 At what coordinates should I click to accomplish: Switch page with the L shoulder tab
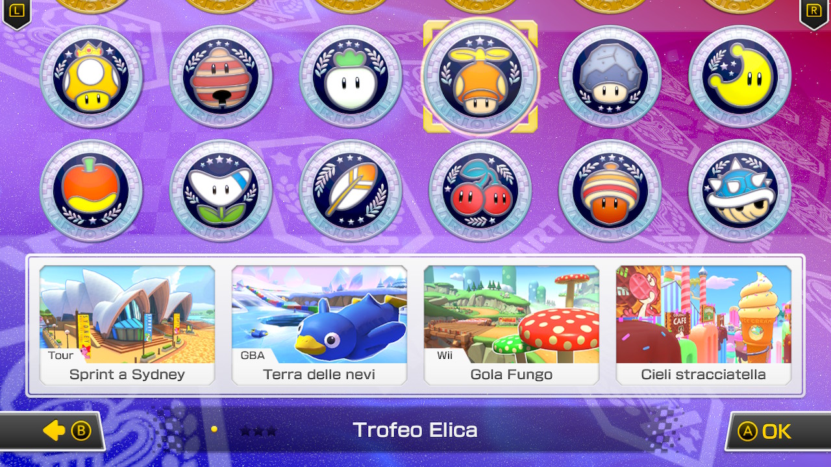tap(16, 13)
